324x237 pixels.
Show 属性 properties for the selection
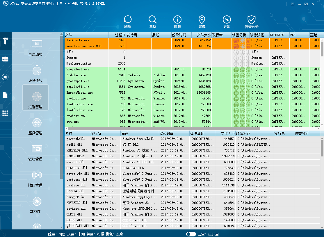(177, 22)
